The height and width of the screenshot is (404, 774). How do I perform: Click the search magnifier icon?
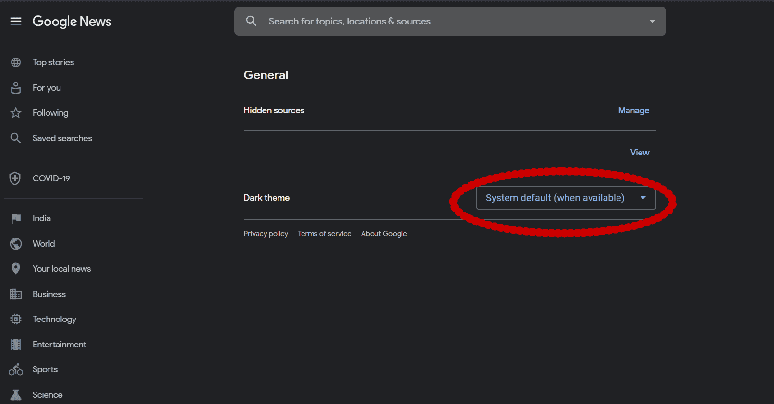click(x=251, y=21)
